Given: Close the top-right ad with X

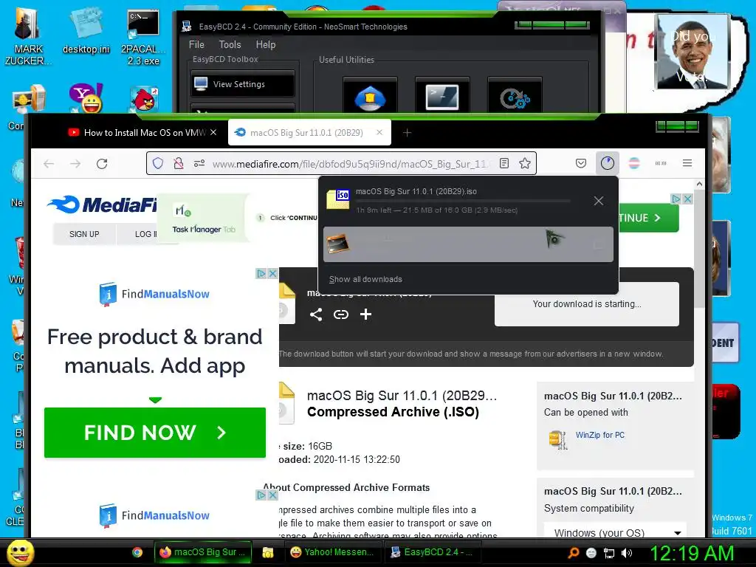Looking at the screenshot, I should point(688,199).
